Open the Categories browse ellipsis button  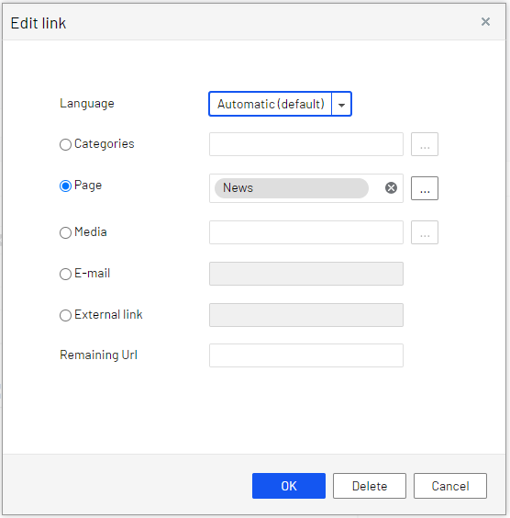(x=425, y=144)
